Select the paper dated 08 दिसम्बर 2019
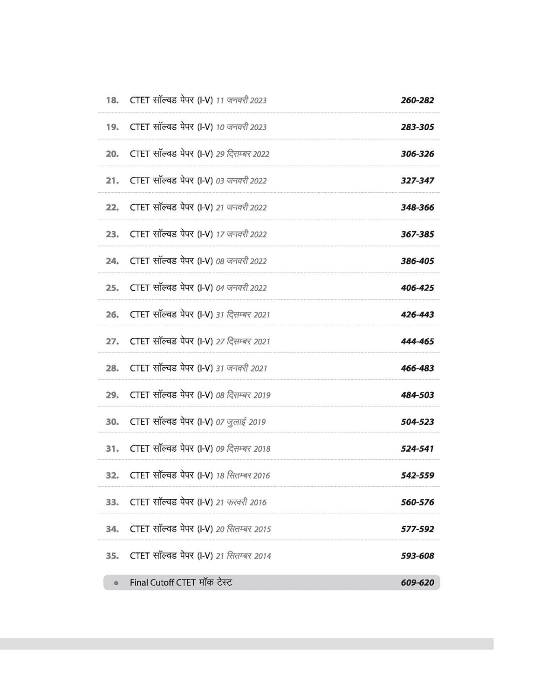 tap(269, 395)
